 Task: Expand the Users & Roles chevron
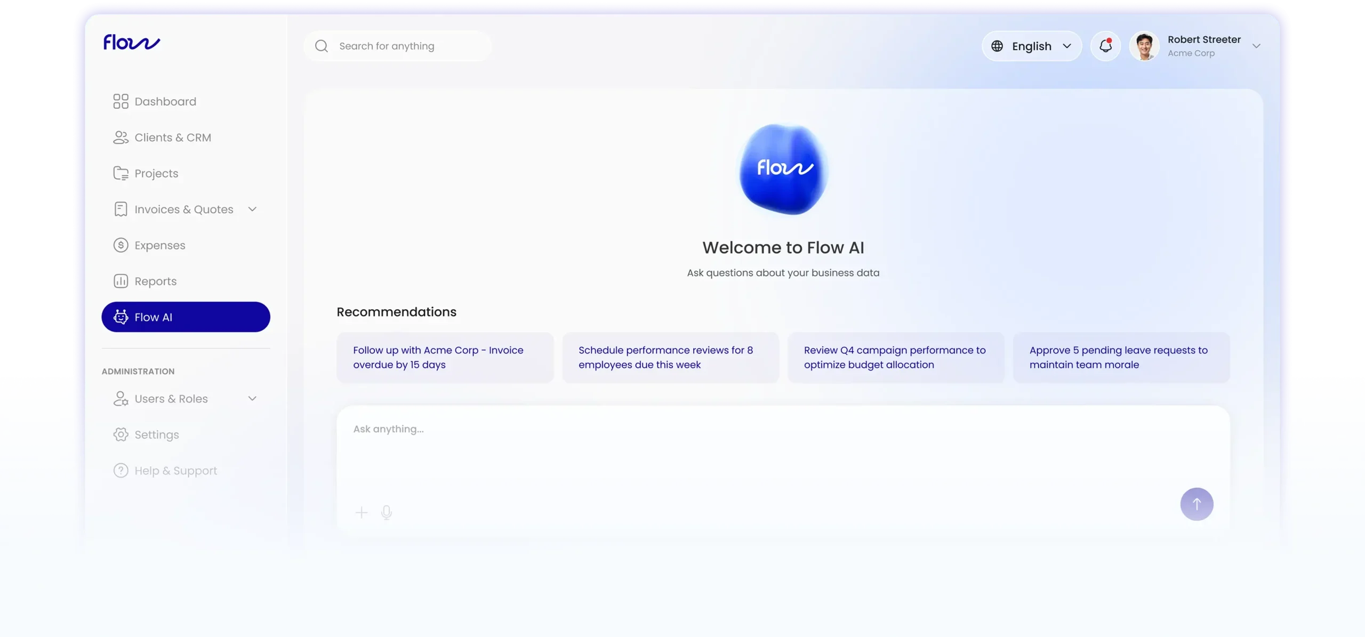point(252,399)
